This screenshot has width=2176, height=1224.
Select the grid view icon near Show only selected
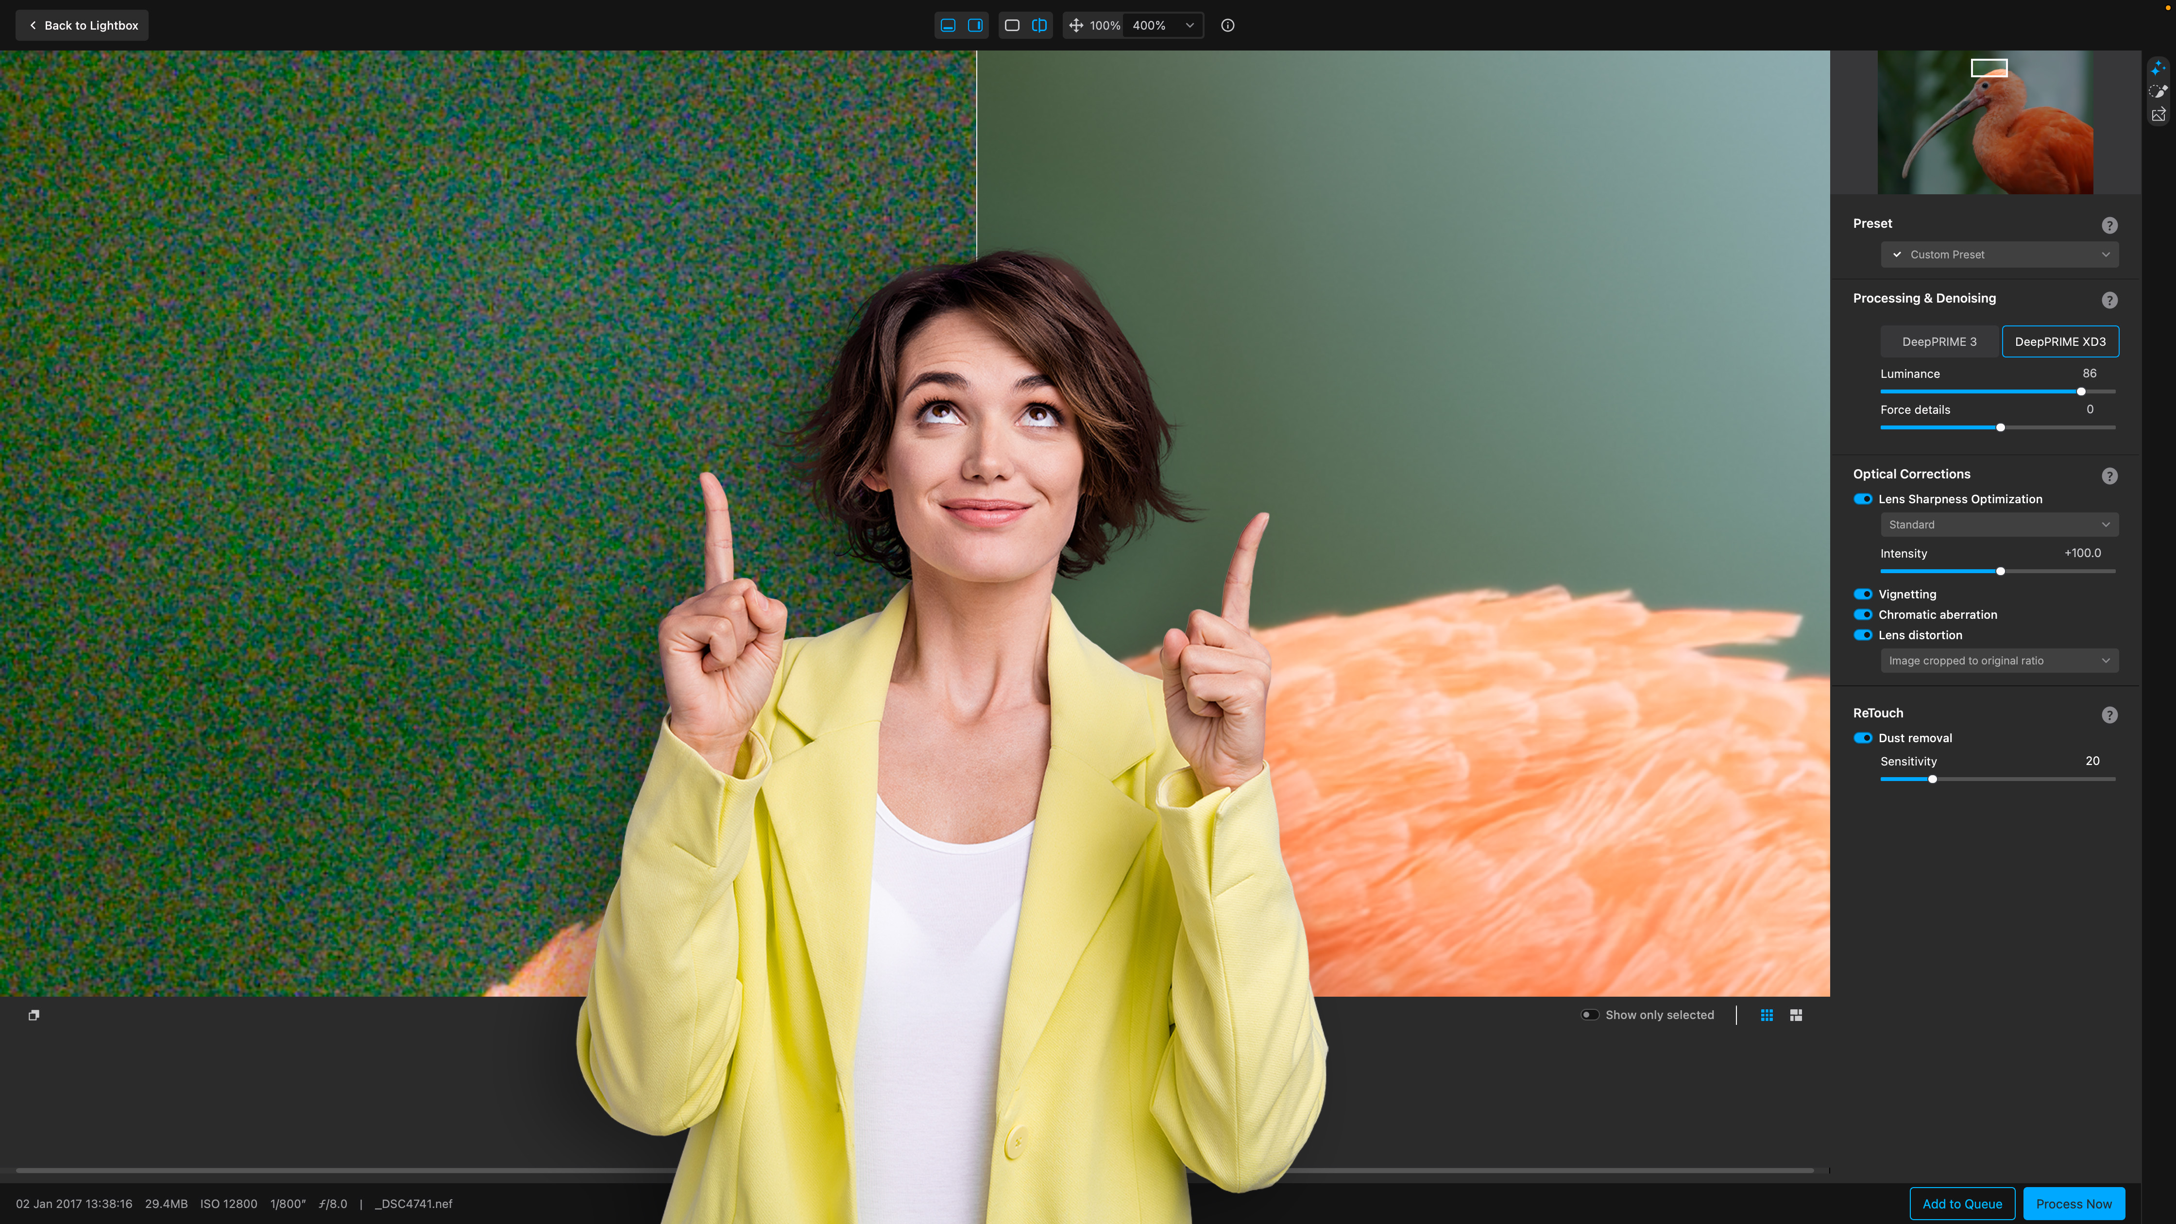pyautogui.click(x=1767, y=1015)
